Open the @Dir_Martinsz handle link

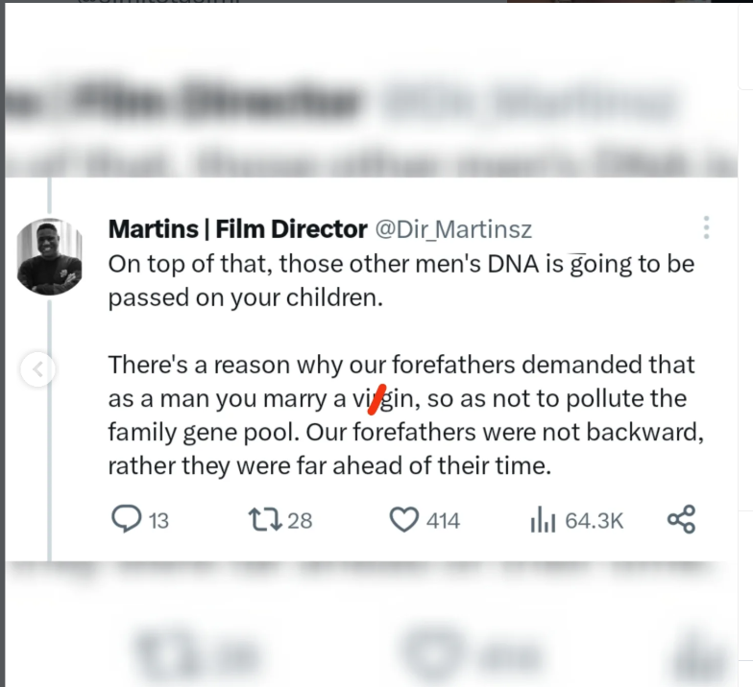click(451, 229)
